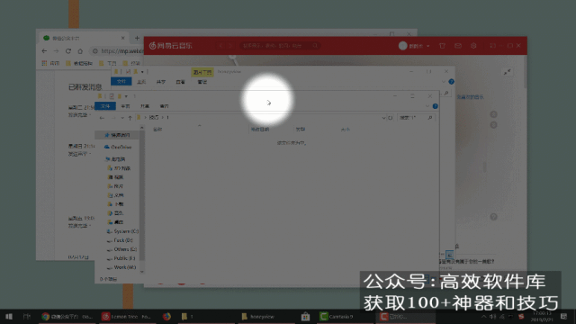
Task: Open the recent locations dropdown in front Explorer
Action: [x=122, y=118]
